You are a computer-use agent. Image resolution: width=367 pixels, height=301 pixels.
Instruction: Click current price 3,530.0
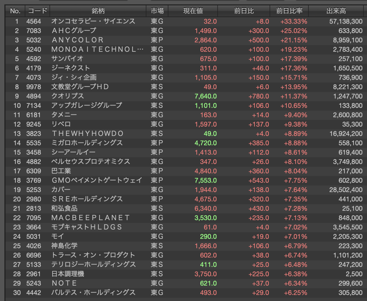click(206, 218)
